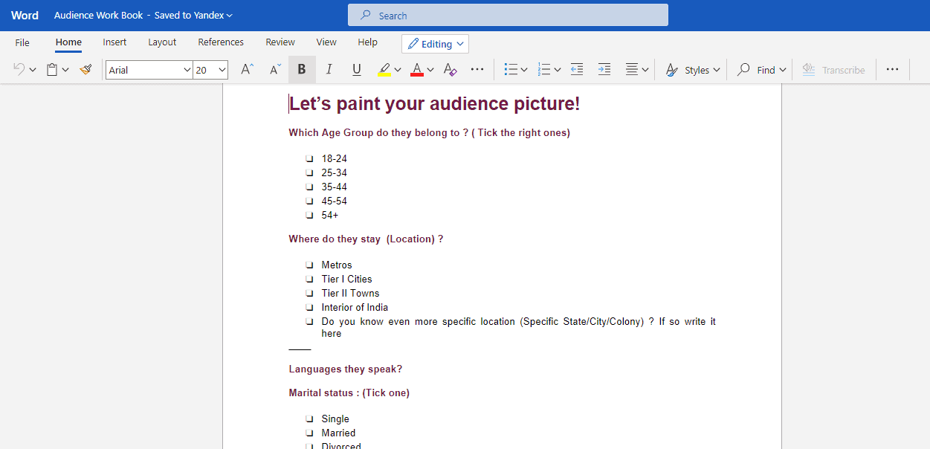Decrease paragraph indent
This screenshot has width=930, height=449.
point(577,70)
